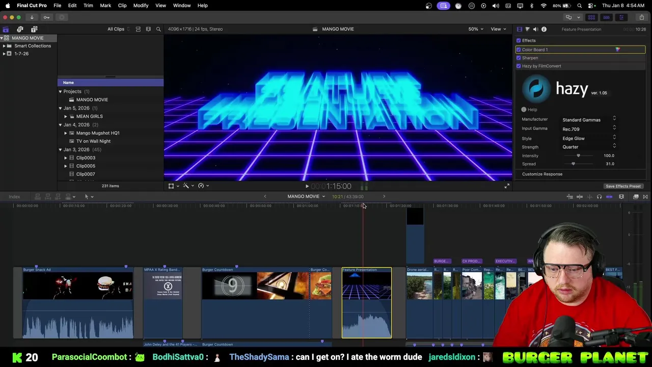
Task: Collapse the Jan 5, 2026 group
Action: coord(60,108)
